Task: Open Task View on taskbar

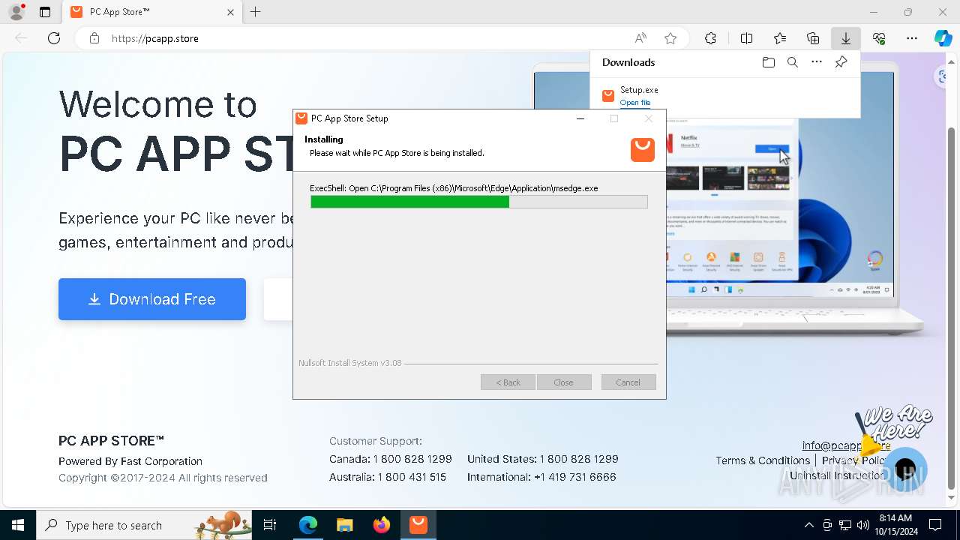Action: [x=271, y=525]
